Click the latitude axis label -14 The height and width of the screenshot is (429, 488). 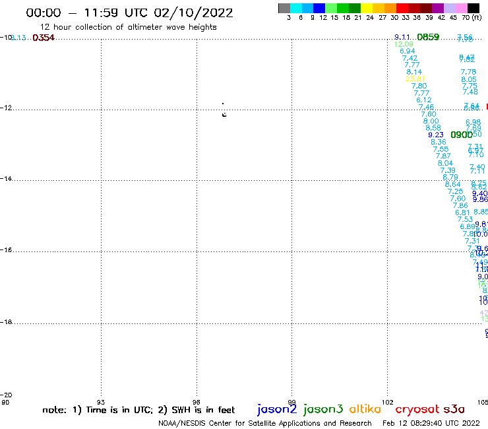coord(6,179)
